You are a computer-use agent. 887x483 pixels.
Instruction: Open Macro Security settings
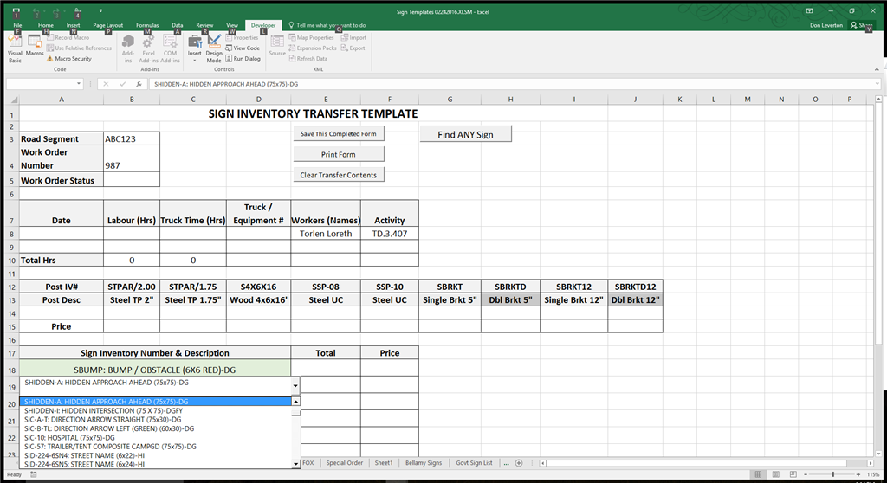point(69,58)
